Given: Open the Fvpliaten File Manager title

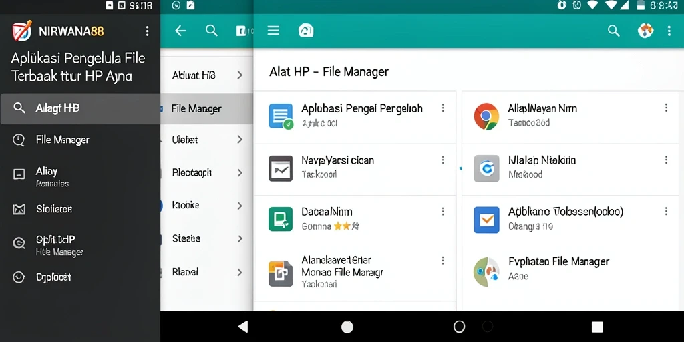Looking at the screenshot, I should coord(558,261).
